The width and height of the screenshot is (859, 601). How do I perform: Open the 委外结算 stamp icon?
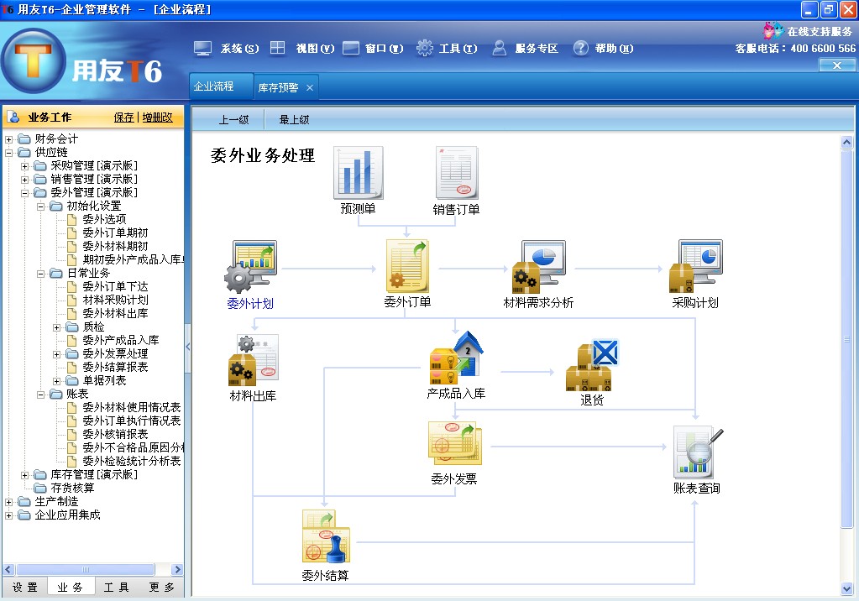tap(326, 537)
